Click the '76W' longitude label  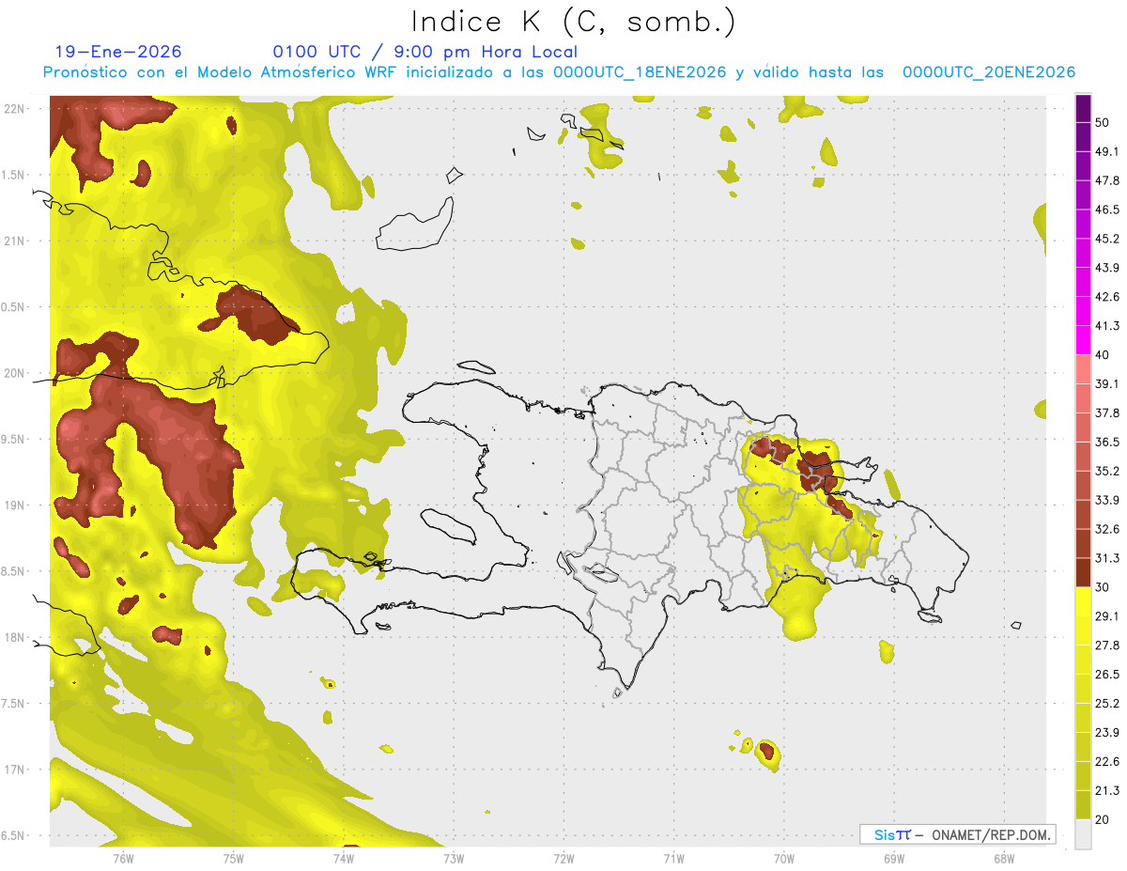[x=123, y=858]
